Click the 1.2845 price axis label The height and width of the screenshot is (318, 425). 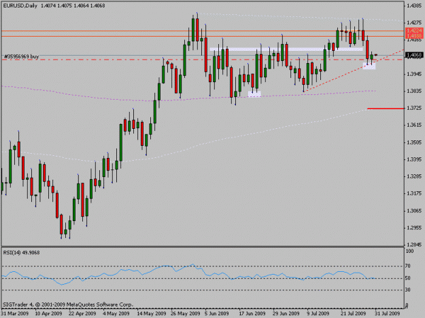pos(414,245)
